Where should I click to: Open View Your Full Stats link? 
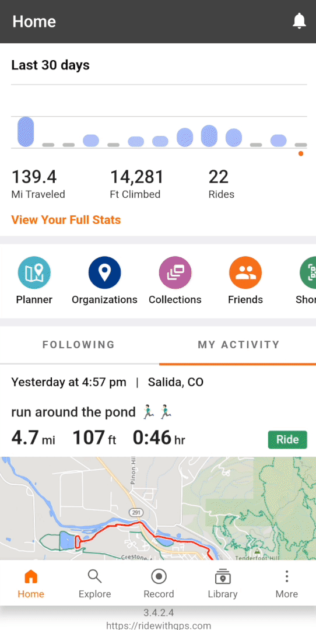click(66, 220)
